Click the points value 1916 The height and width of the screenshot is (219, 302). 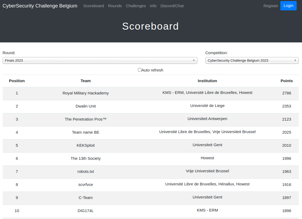point(287,185)
